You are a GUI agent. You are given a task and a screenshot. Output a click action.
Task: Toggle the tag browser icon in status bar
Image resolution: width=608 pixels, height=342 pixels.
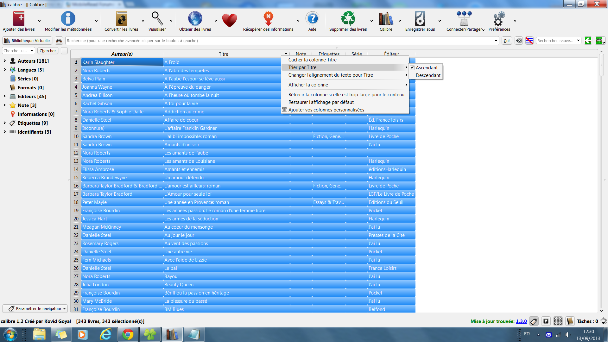click(x=534, y=321)
